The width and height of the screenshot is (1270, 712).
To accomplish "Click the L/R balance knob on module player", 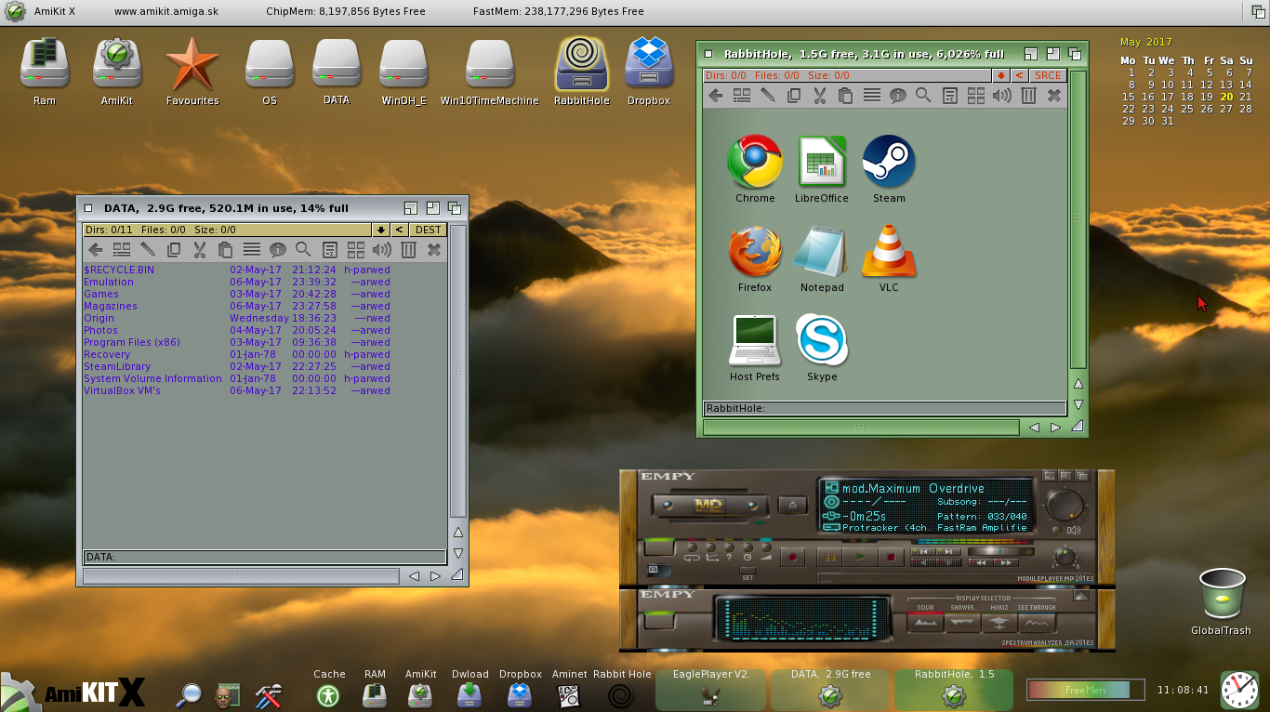I will (x=1065, y=556).
